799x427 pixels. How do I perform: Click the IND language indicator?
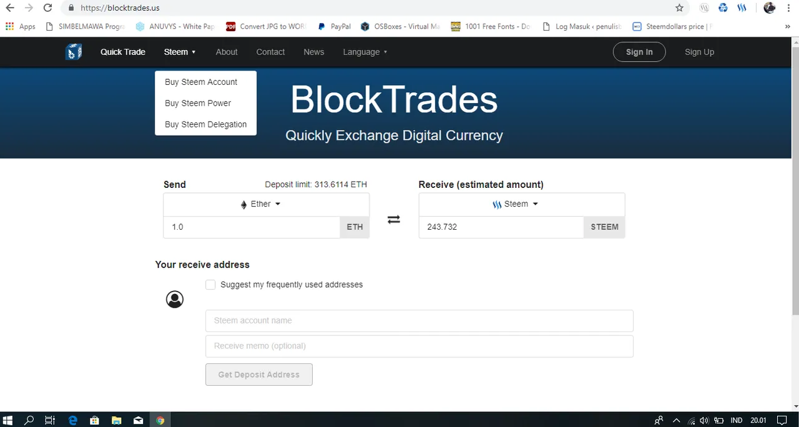[737, 421]
